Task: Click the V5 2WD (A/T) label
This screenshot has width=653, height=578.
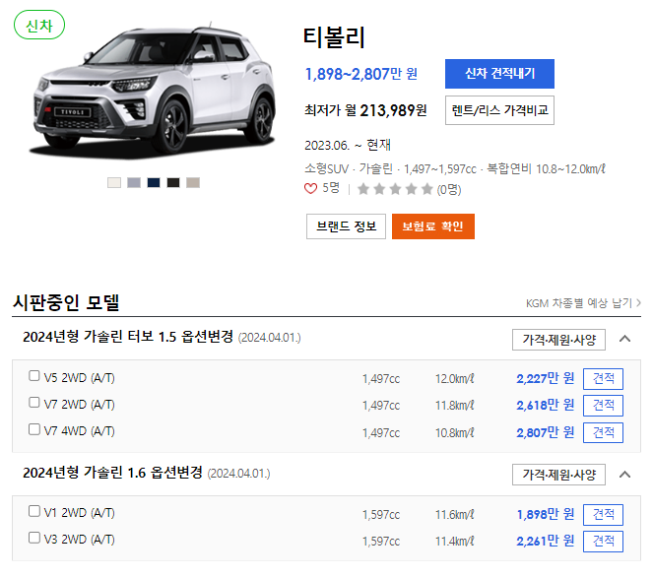Action: coord(79,378)
